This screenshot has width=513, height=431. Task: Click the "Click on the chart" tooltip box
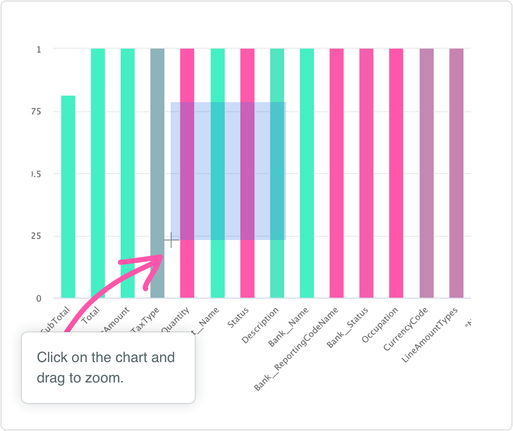point(108,368)
